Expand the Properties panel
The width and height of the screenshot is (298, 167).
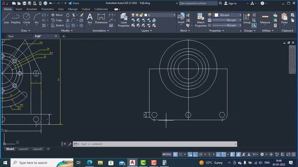click(x=217, y=31)
